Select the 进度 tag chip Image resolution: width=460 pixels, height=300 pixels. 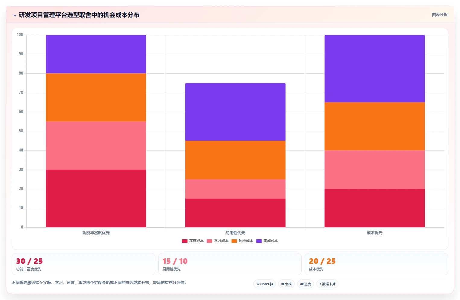[x=306, y=284]
